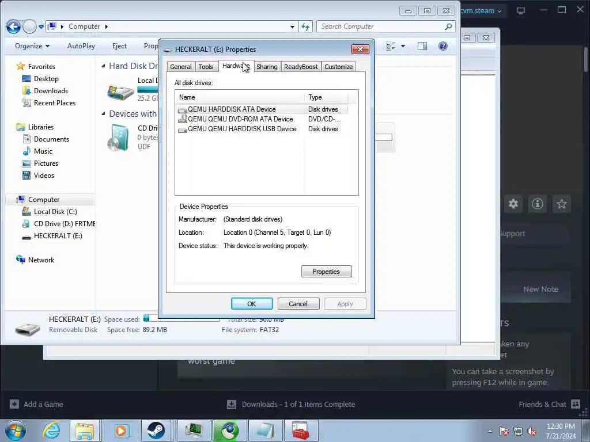590x442 pixels.
Task: Open Friends & Chat in Steam
Action: 549,404
